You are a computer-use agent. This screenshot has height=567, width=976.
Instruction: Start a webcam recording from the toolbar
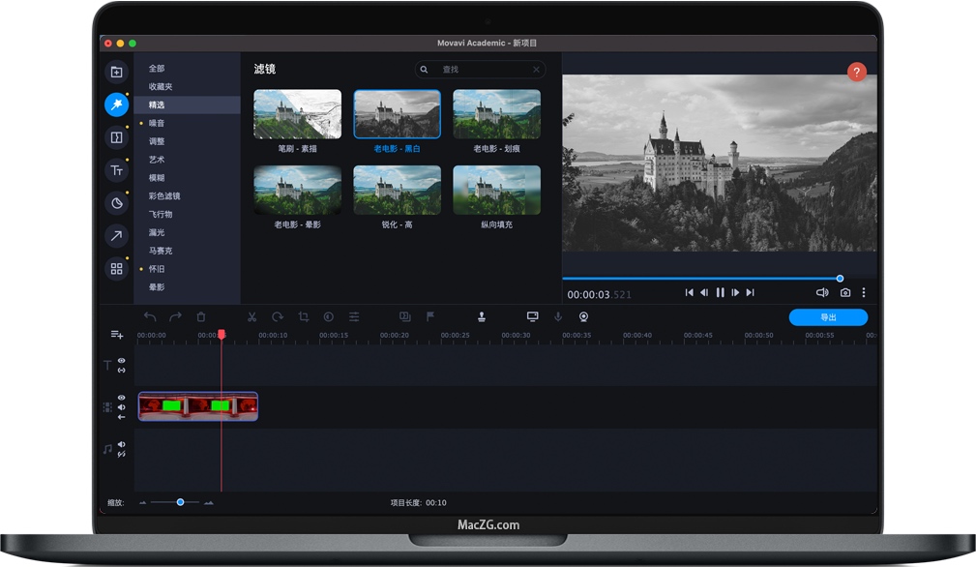tap(583, 316)
